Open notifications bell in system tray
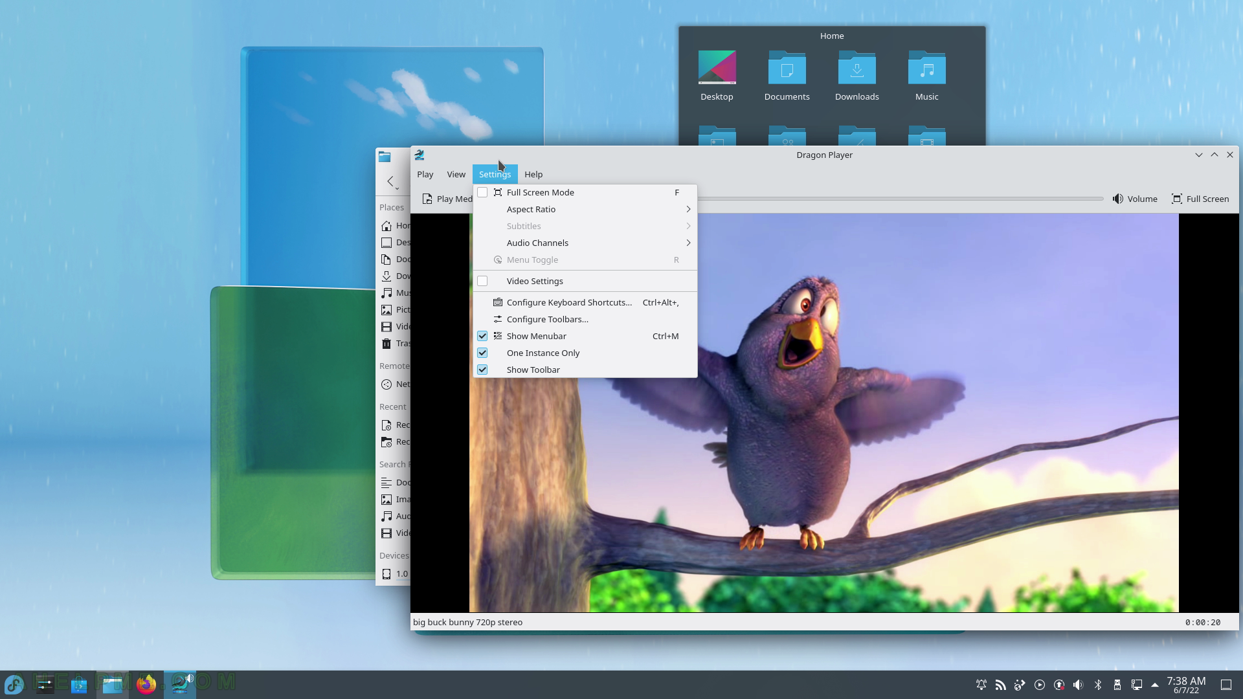Screen dimensions: 1243x699 [981, 685]
